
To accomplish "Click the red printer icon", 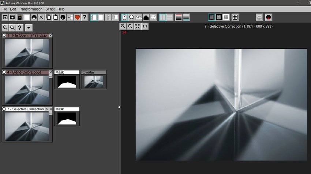I will click(x=269, y=17).
